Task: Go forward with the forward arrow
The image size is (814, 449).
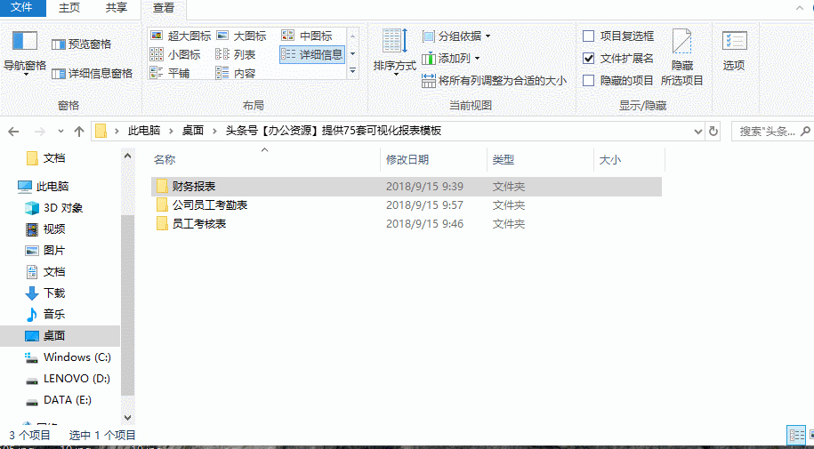Action: (39, 132)
